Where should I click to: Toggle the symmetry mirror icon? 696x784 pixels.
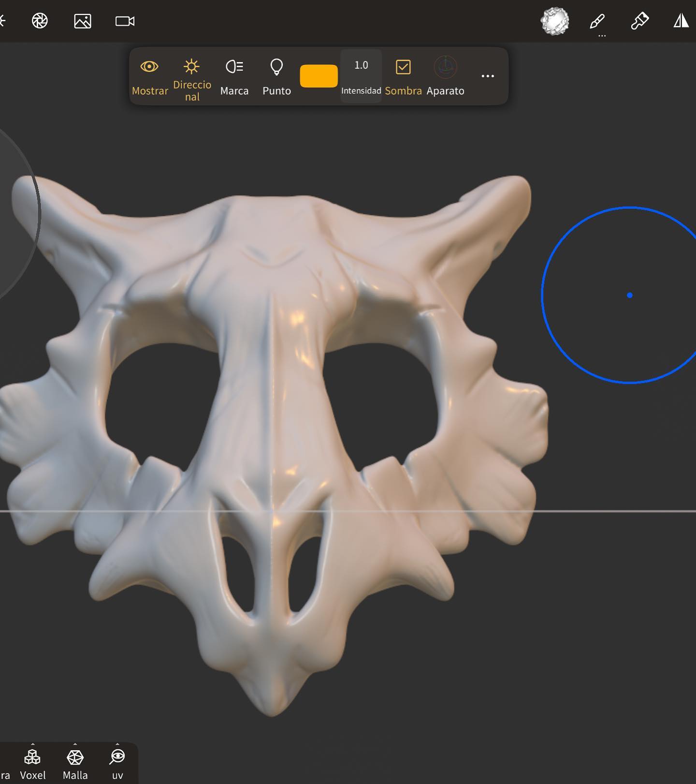681,21
